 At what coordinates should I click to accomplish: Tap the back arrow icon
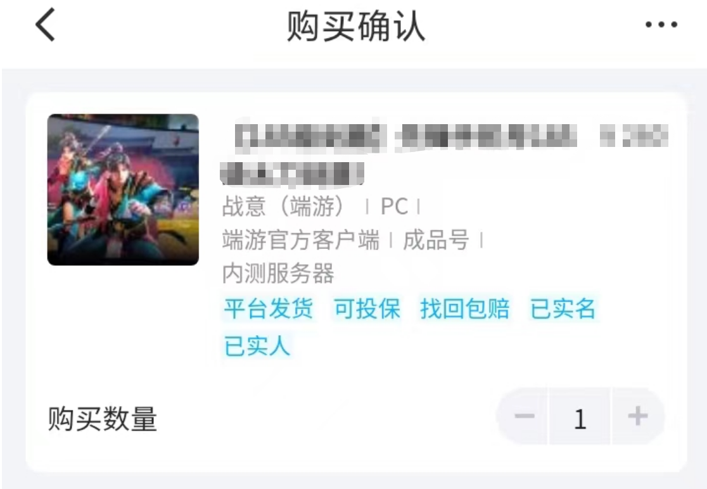pos(45,25)
